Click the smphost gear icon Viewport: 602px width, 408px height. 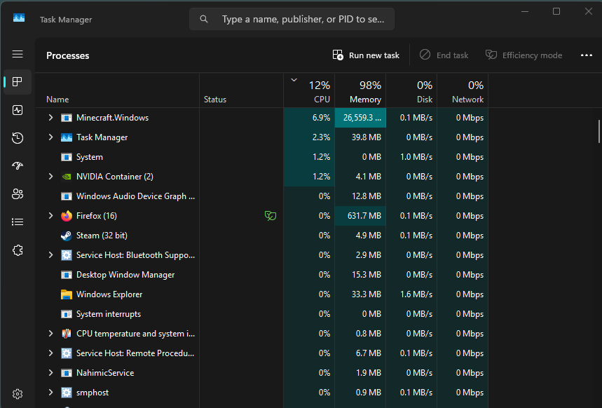pyautogui.click(x=67, y=393)
